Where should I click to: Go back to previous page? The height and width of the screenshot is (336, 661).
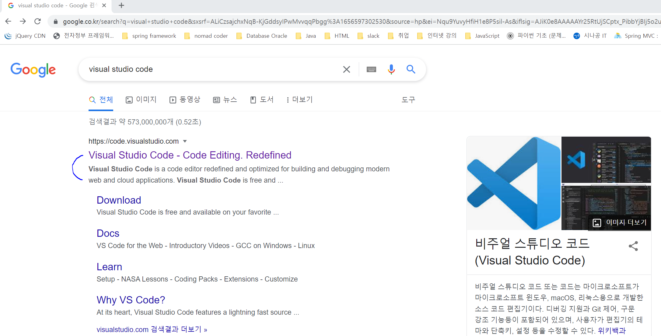tap(9, 21)
